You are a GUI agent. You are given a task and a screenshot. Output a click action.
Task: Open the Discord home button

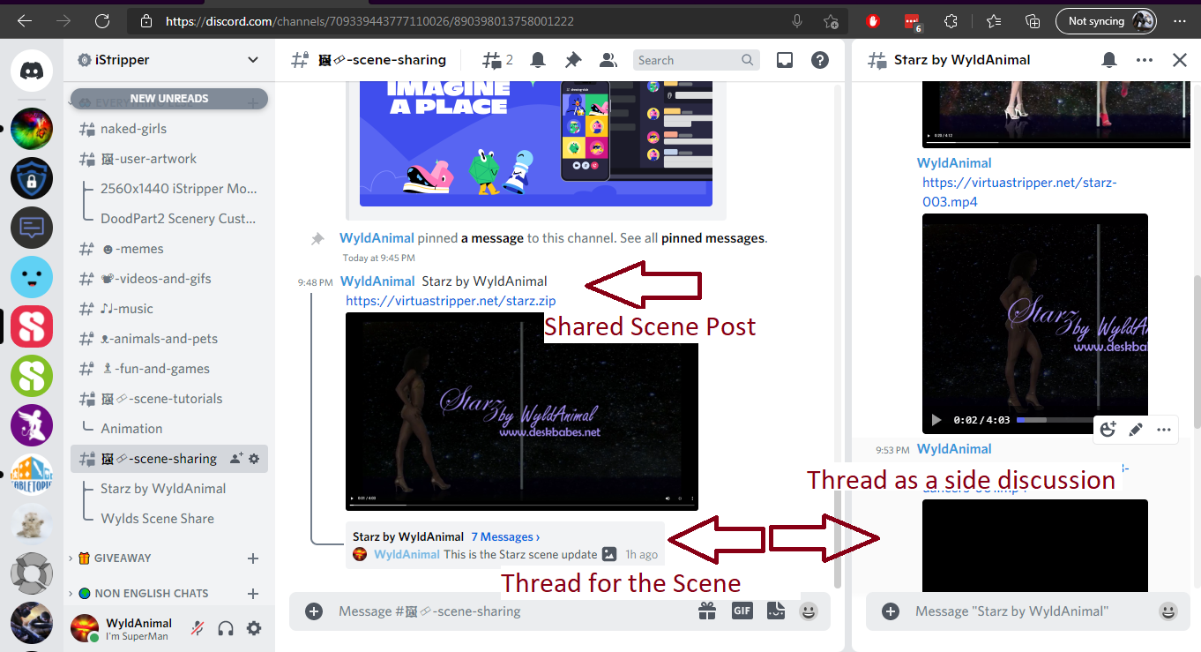(x=32, y=70)
